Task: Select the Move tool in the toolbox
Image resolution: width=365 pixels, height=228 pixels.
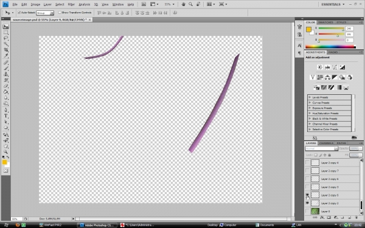Action: coord(6,26)
